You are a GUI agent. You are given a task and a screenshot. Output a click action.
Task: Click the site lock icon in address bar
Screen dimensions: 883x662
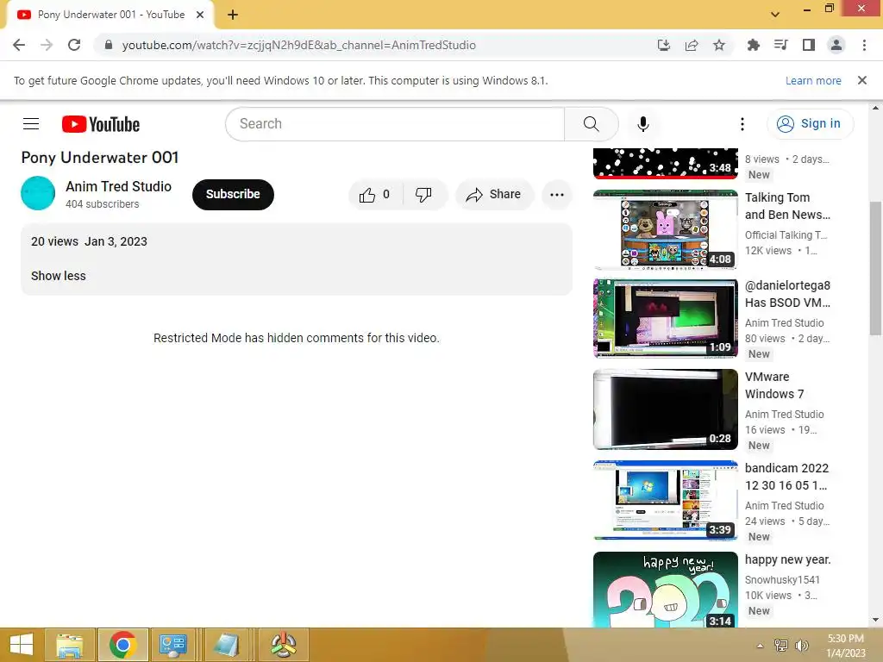109,45
